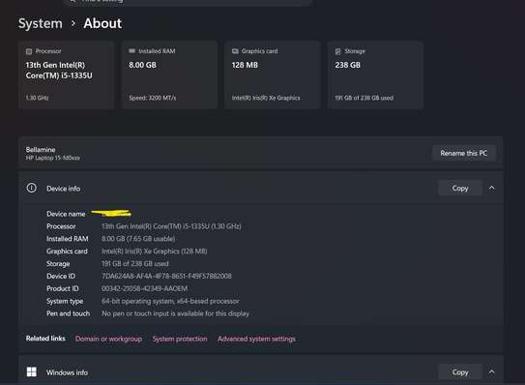
Task: Go back to System breadcrumb
Action: click(x=41, y=23)
